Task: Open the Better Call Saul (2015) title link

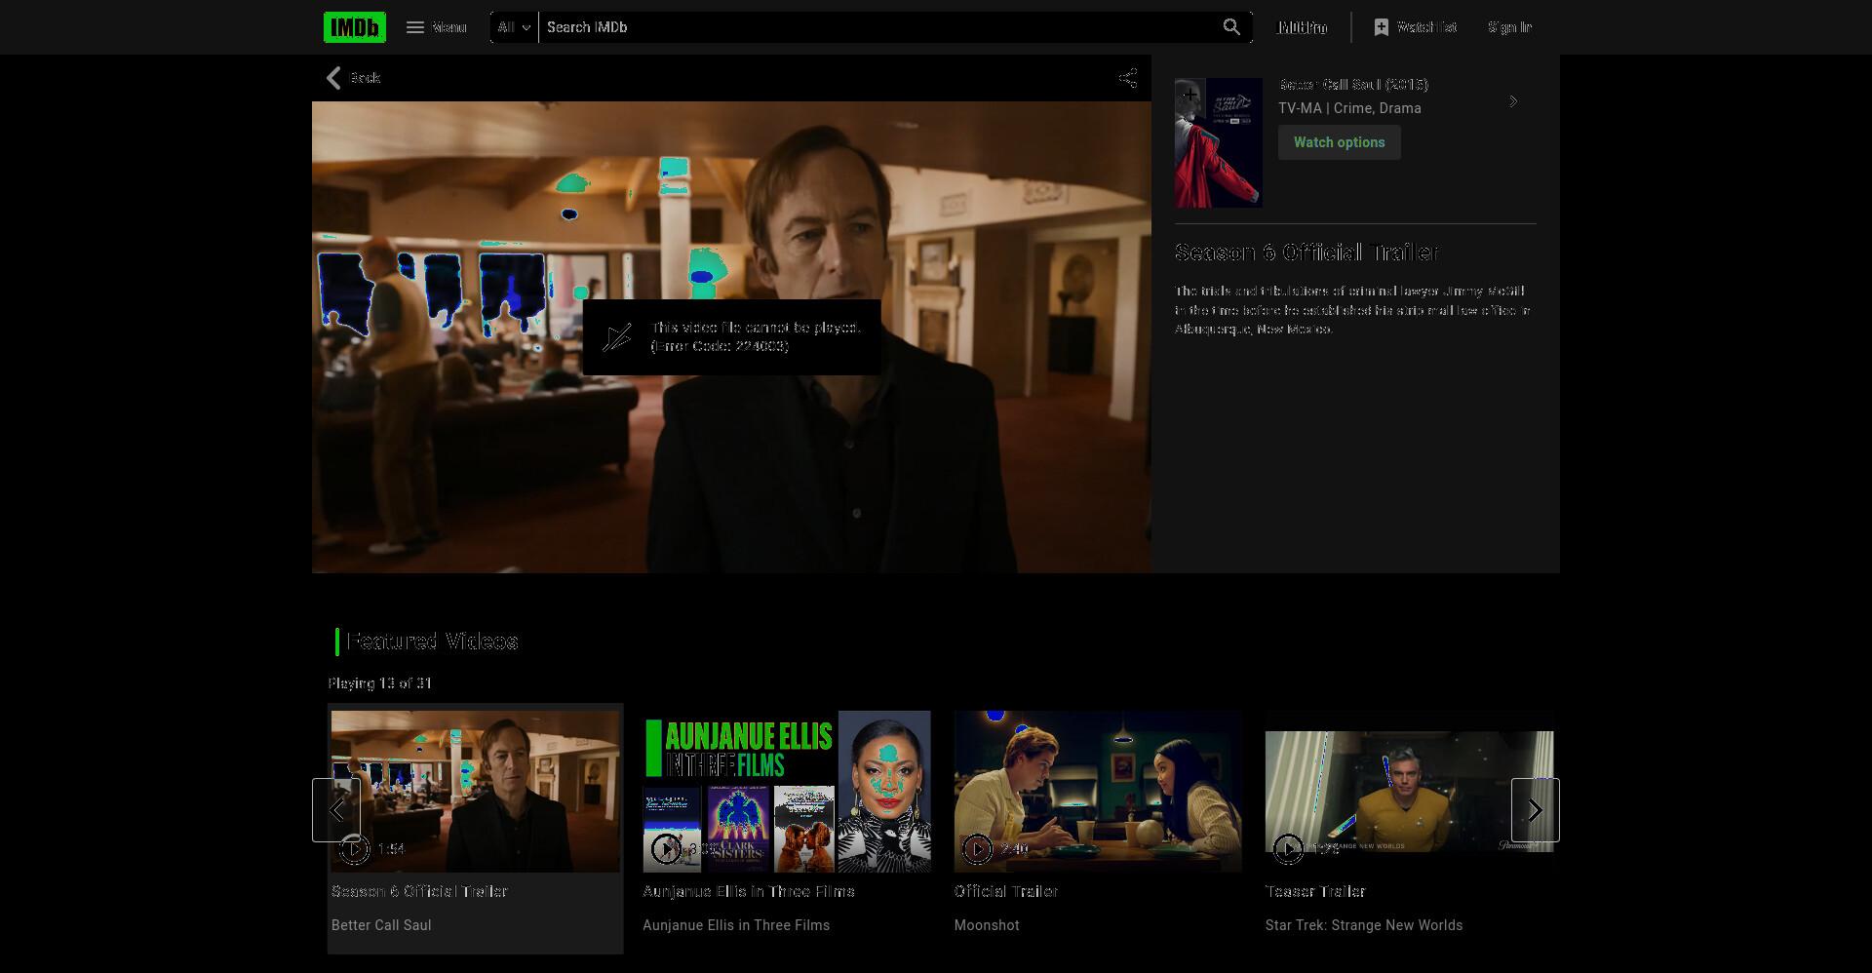Action: [x=1353, y=85]
